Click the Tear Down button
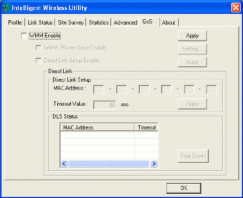The image size is (243, 198). pos(193,156)
